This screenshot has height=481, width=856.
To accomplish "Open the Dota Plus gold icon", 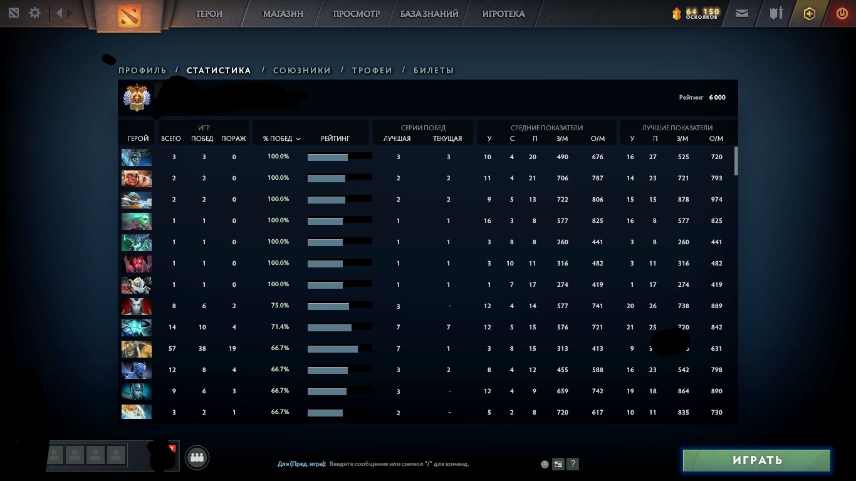I will click(810, 13).
